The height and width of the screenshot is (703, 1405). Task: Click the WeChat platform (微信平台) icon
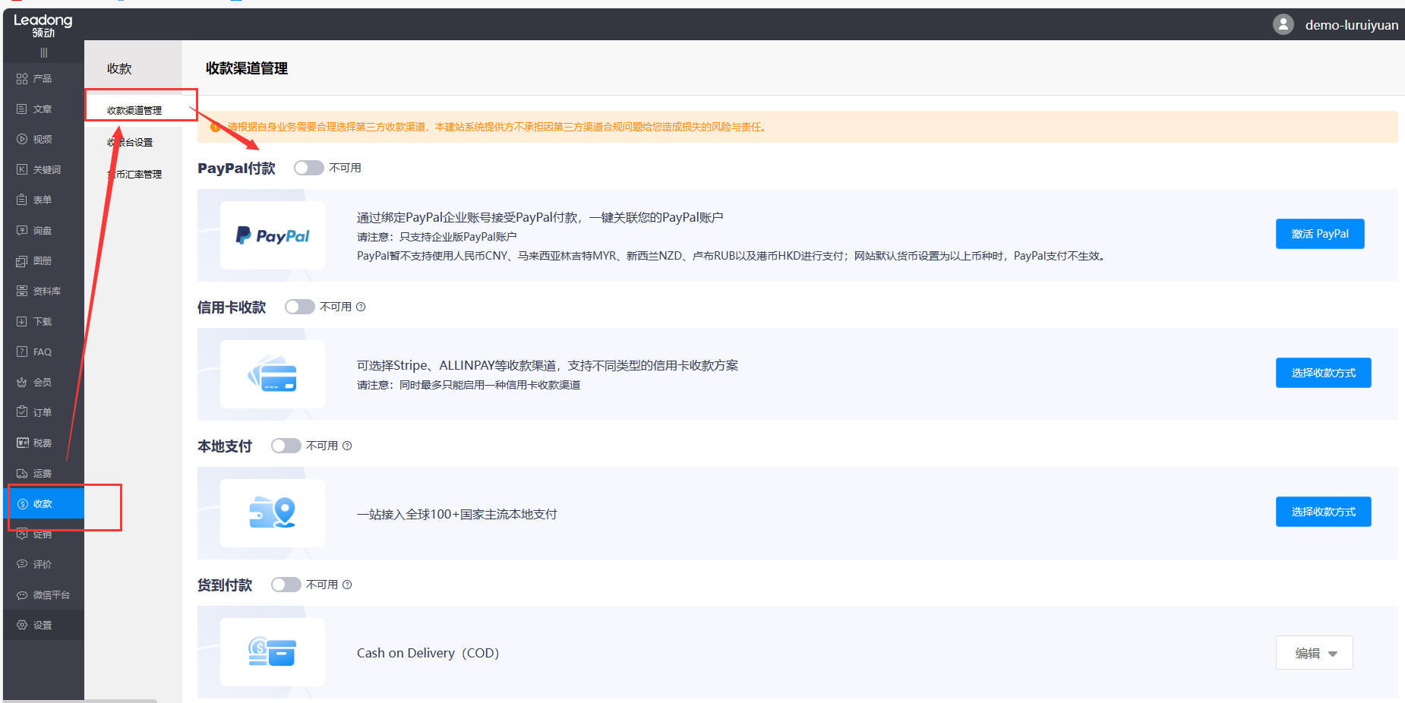pyautogui.click(x=22, y=595)
